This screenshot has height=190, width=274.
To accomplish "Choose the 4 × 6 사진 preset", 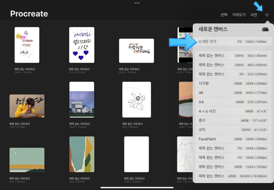I will 233,111.
